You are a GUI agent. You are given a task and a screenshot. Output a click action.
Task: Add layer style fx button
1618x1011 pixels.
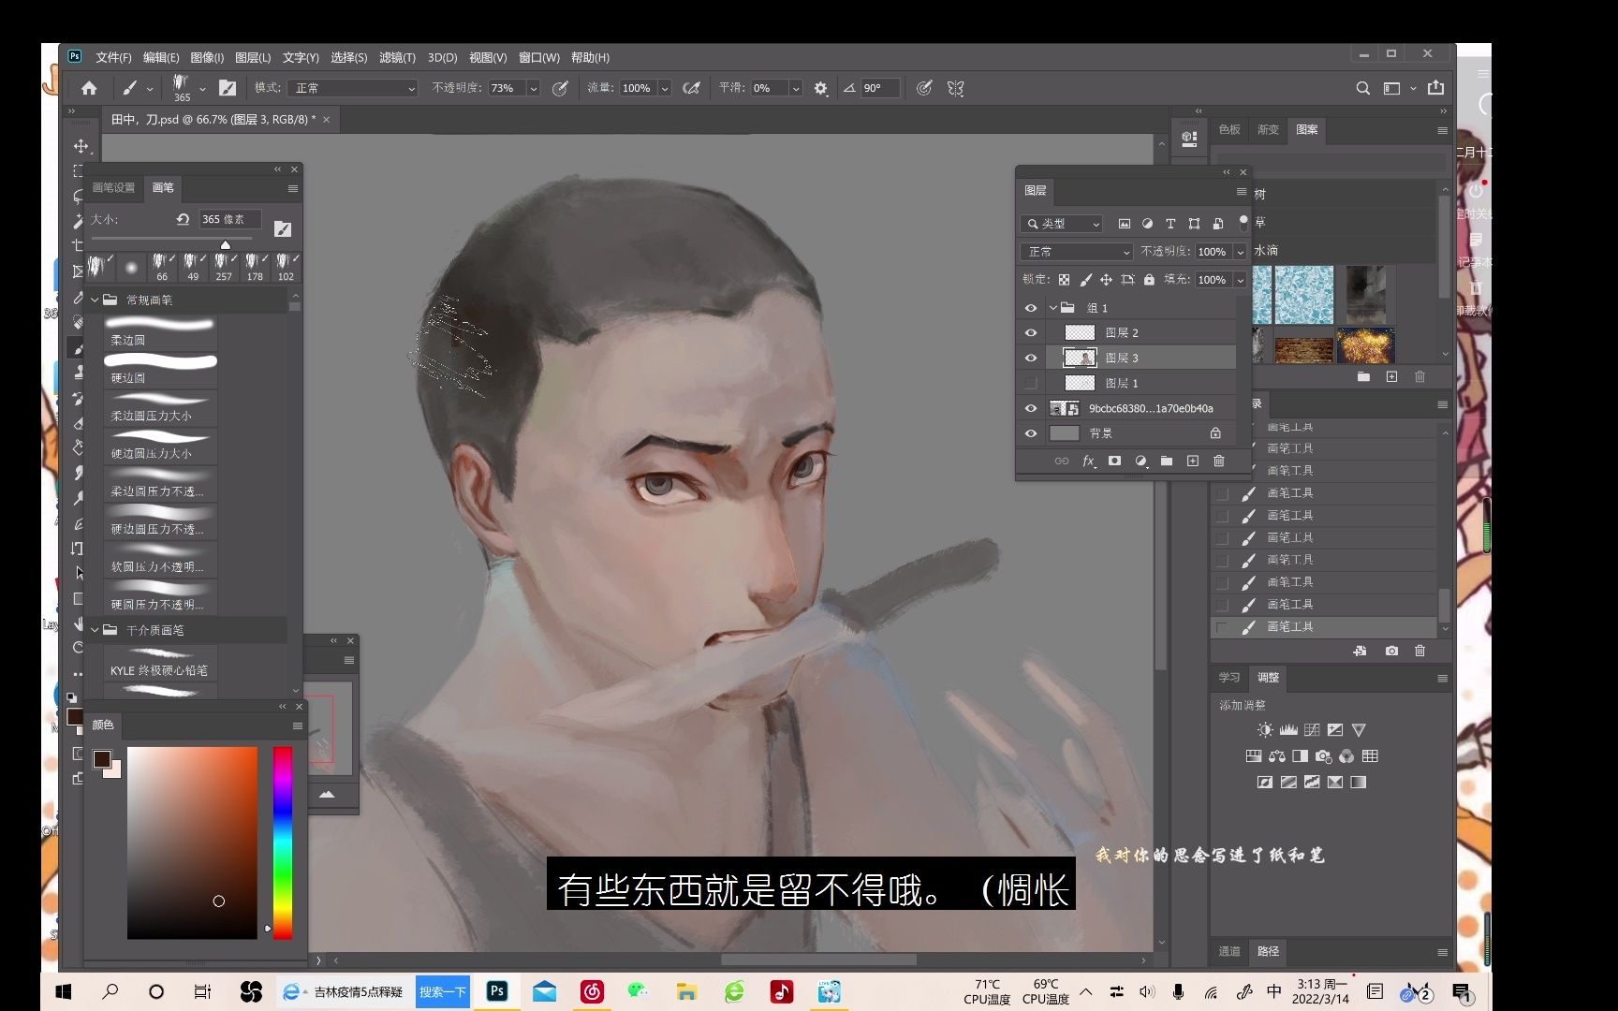(1088, 461)
